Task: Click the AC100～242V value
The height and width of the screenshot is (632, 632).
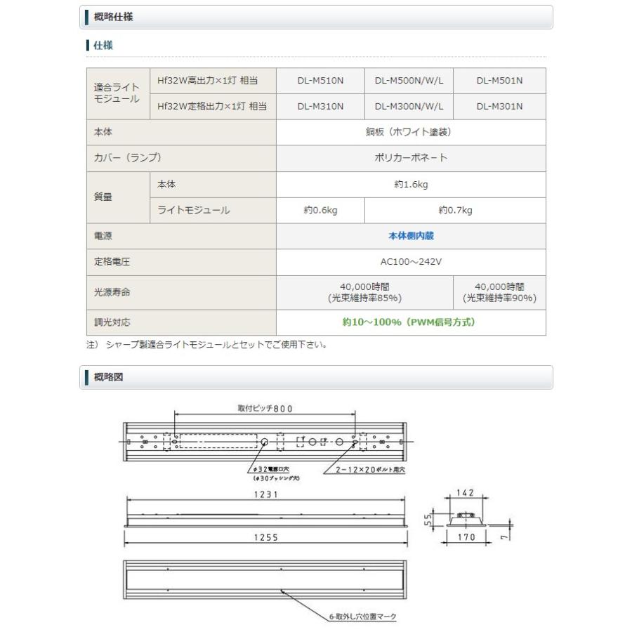Action: (411, 262)
